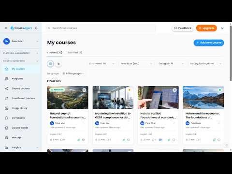The height and width of the screenshot is (174, 232).
Task: Open three-dot menu on GDPR compliance card
Action: [129, 123]
